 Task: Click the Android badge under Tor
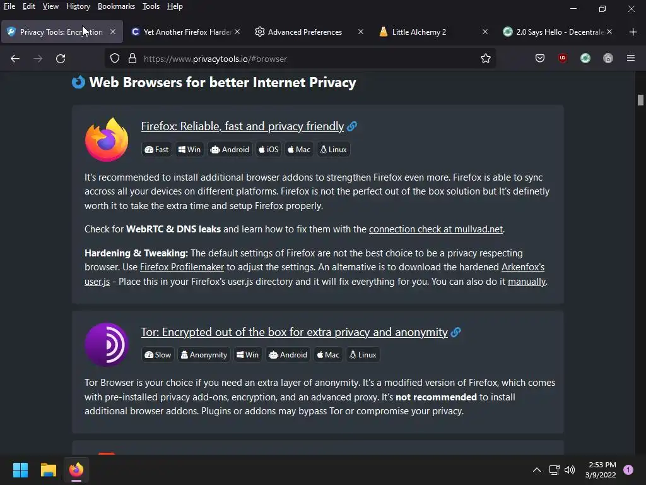(x=288, y=355)
